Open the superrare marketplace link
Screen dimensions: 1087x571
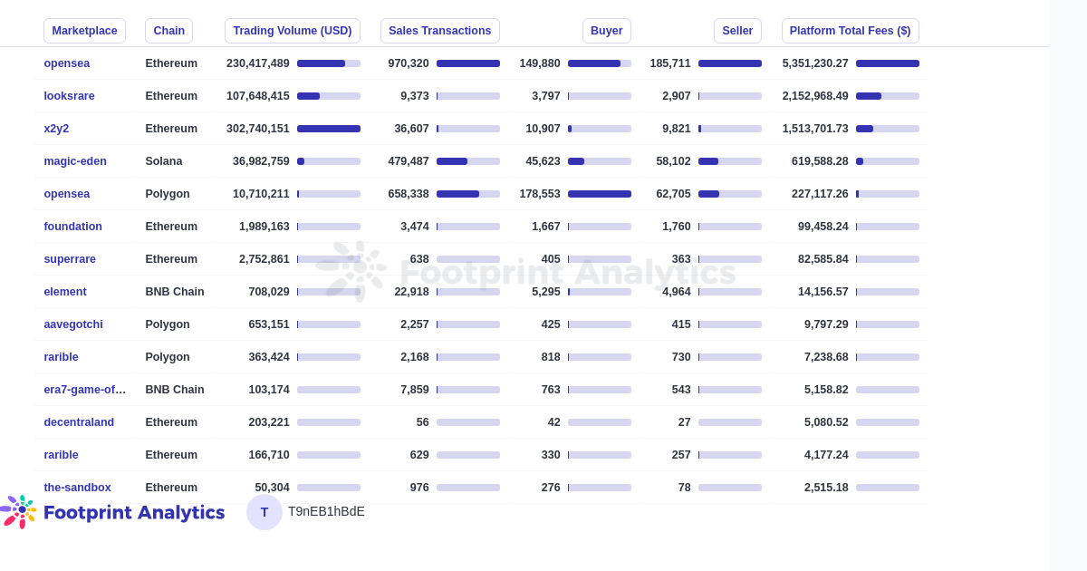[70, 259]
